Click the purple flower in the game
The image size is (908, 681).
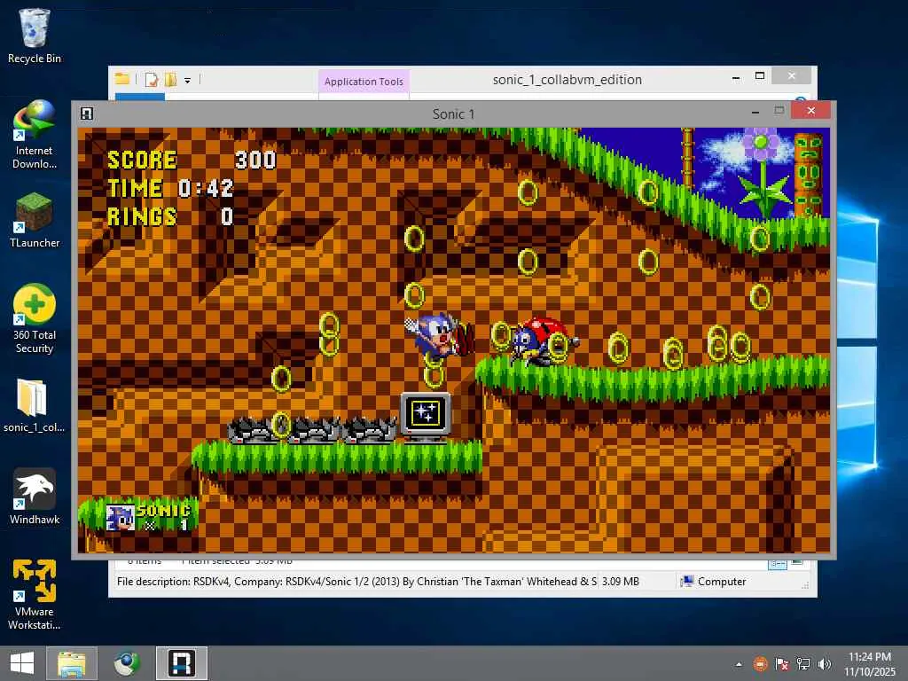point(761,144)
